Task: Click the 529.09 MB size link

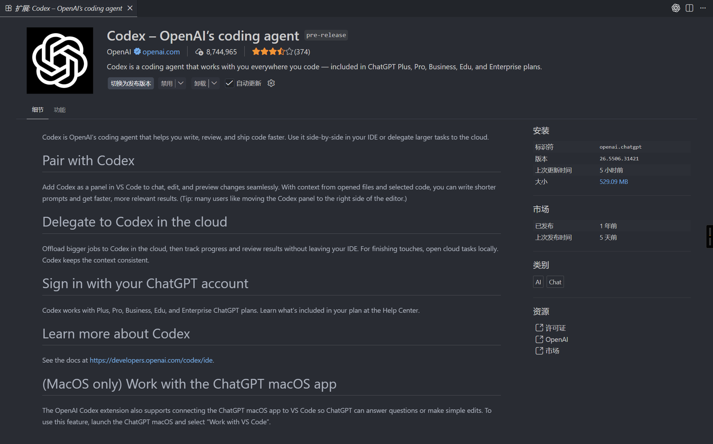Action: [614, 181]
